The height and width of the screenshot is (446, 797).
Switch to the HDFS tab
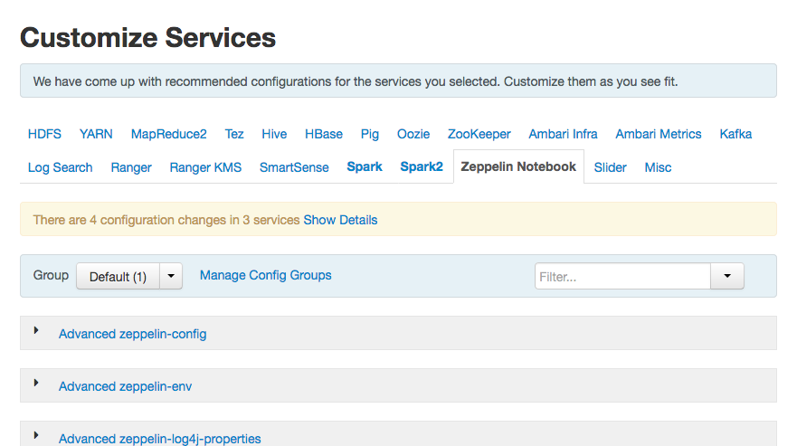tap(44, 134)
